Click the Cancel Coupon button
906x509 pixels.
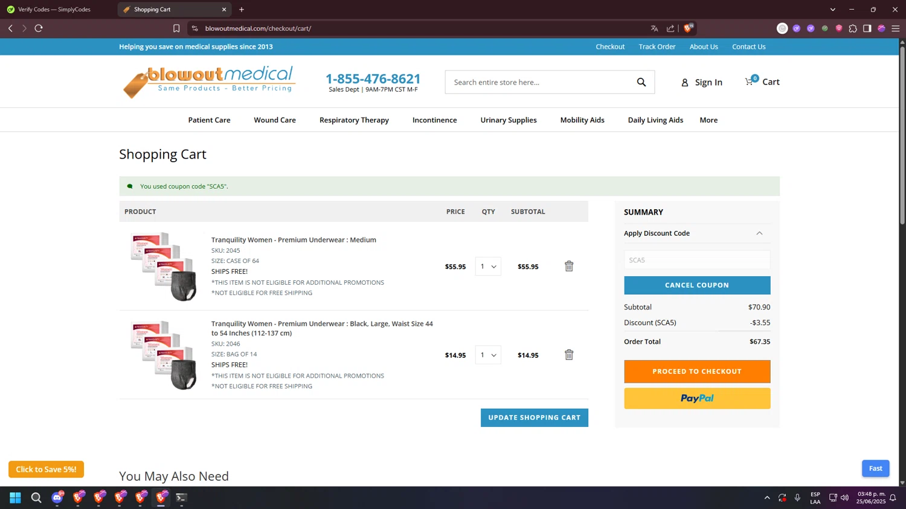(x=697, y=285)
